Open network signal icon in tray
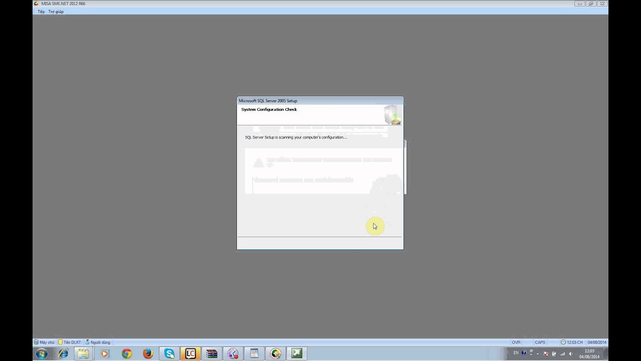The image size is (641, 361). (562, 354)
